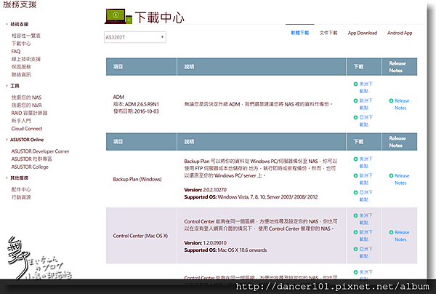Switch to the 文件下載 tab
The image size is (436, 294).
click(x=328, y=33)
